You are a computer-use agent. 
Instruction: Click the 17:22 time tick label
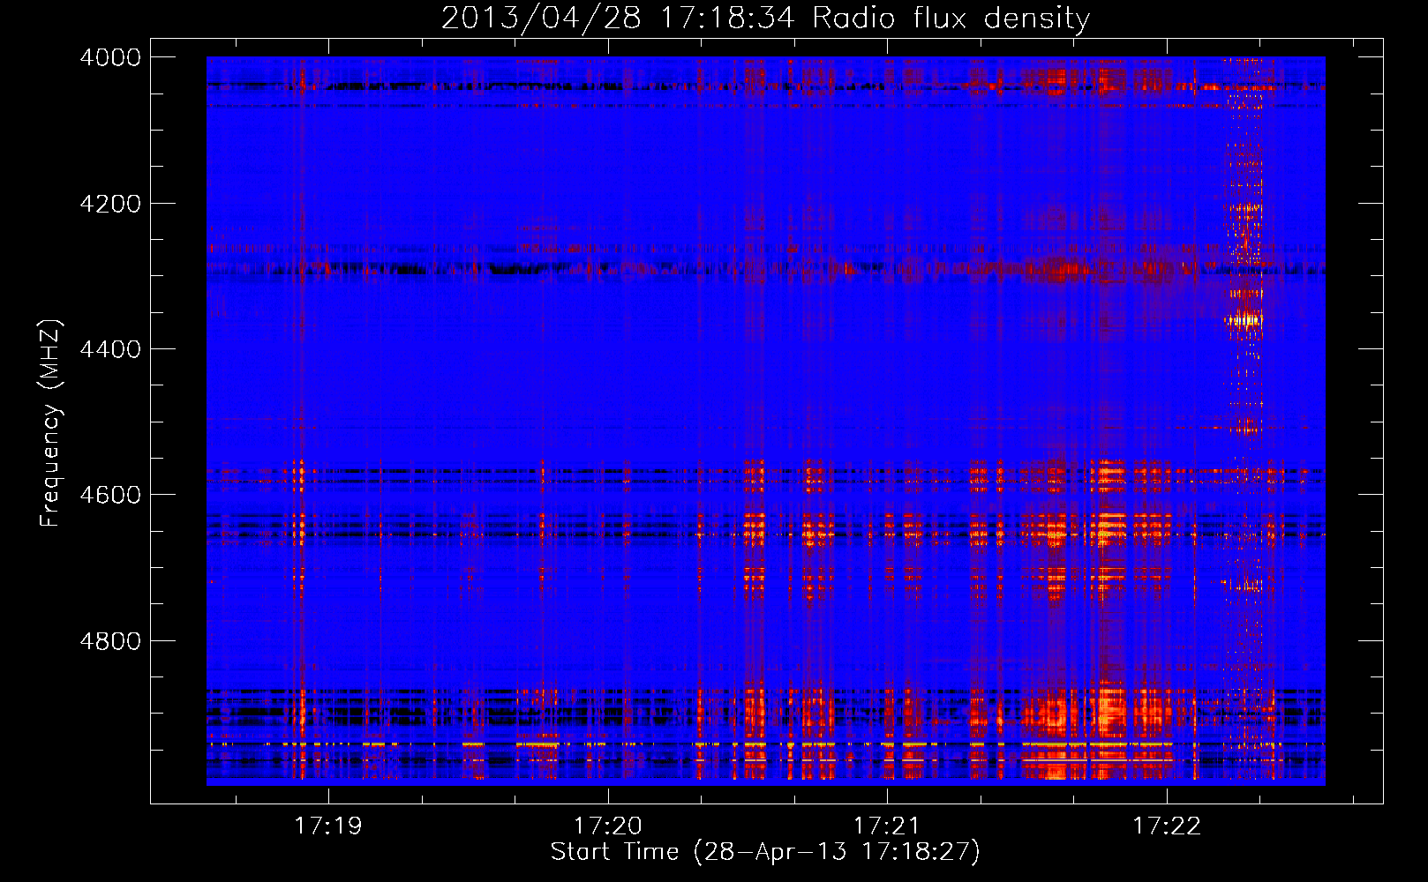[x=1167, y=826]
